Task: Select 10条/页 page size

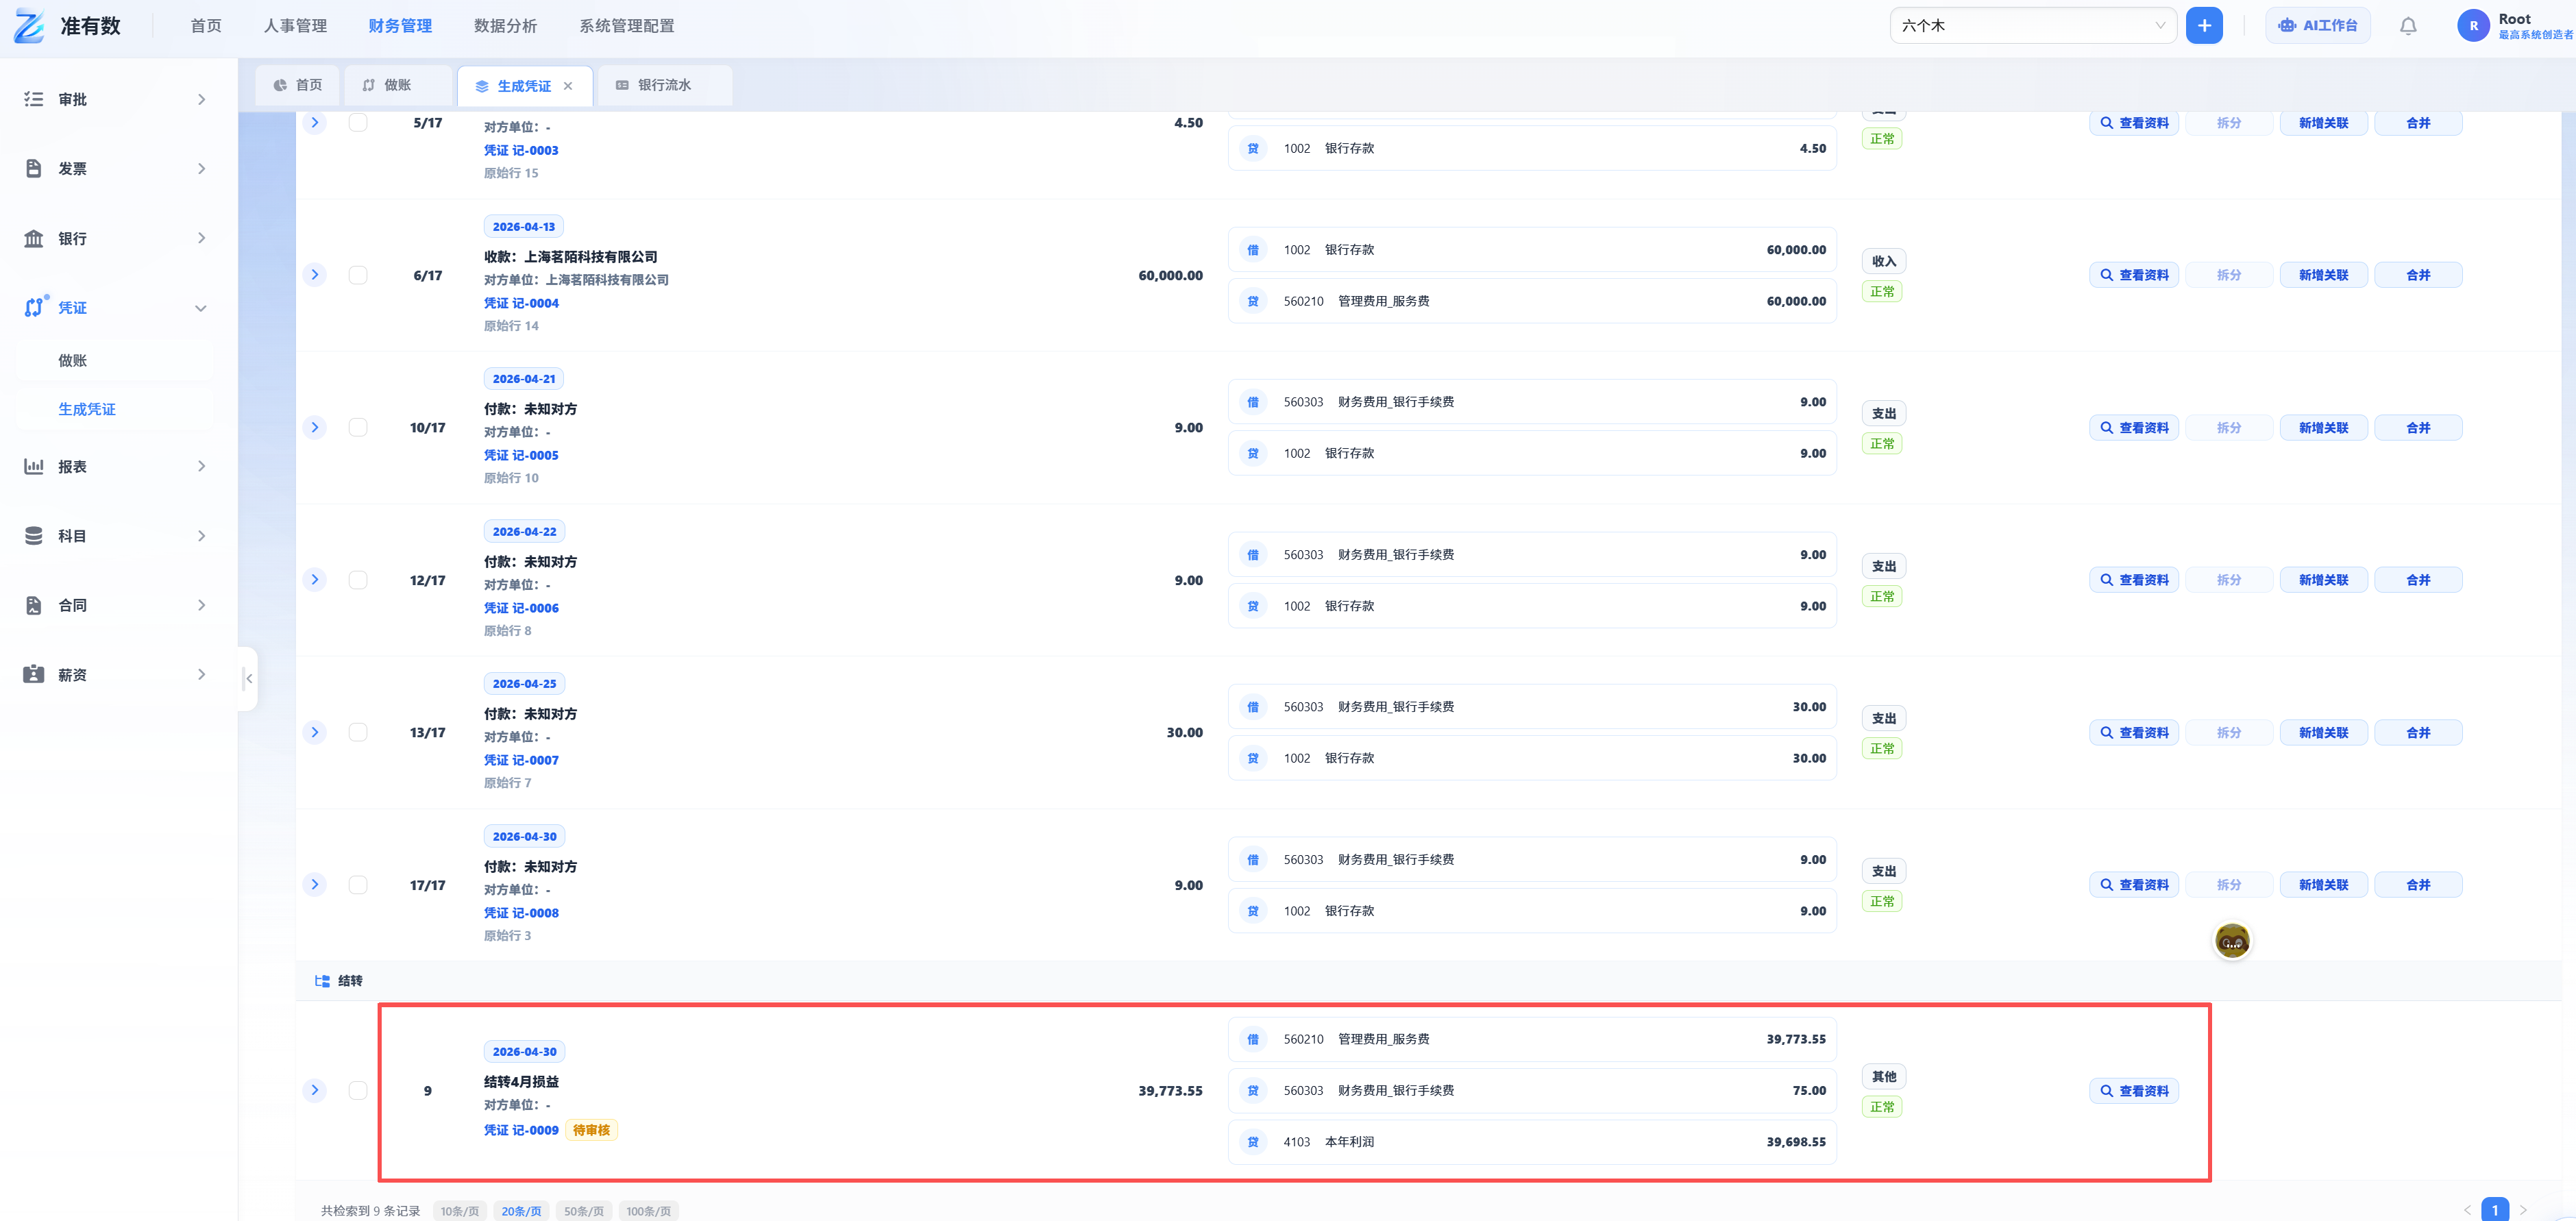Action: [460, 1211]
